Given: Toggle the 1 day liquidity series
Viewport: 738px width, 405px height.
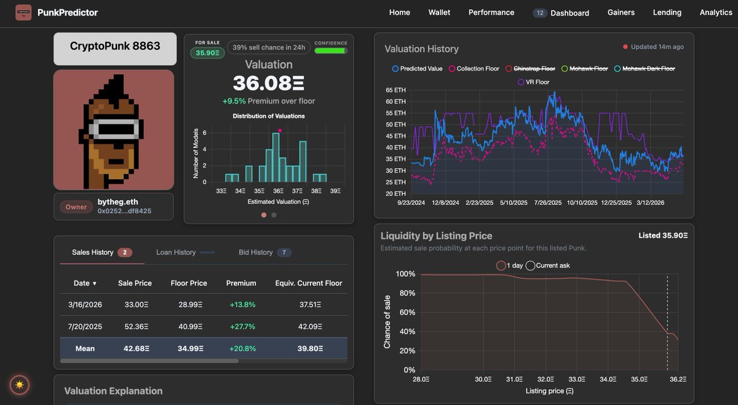Looking at the screenshot, I should point(509,266).
